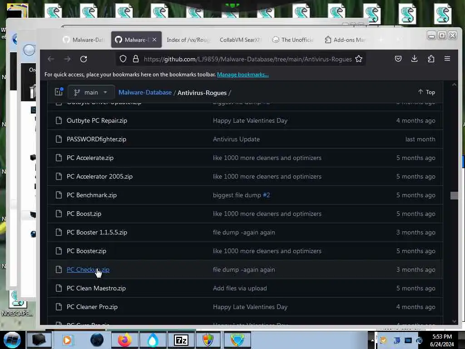Jump to Top of the file list
This screenshot has height=349, width=465.
coord(426,92)
